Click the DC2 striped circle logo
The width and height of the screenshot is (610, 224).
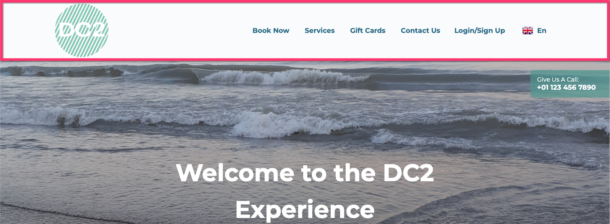point(82,30)
